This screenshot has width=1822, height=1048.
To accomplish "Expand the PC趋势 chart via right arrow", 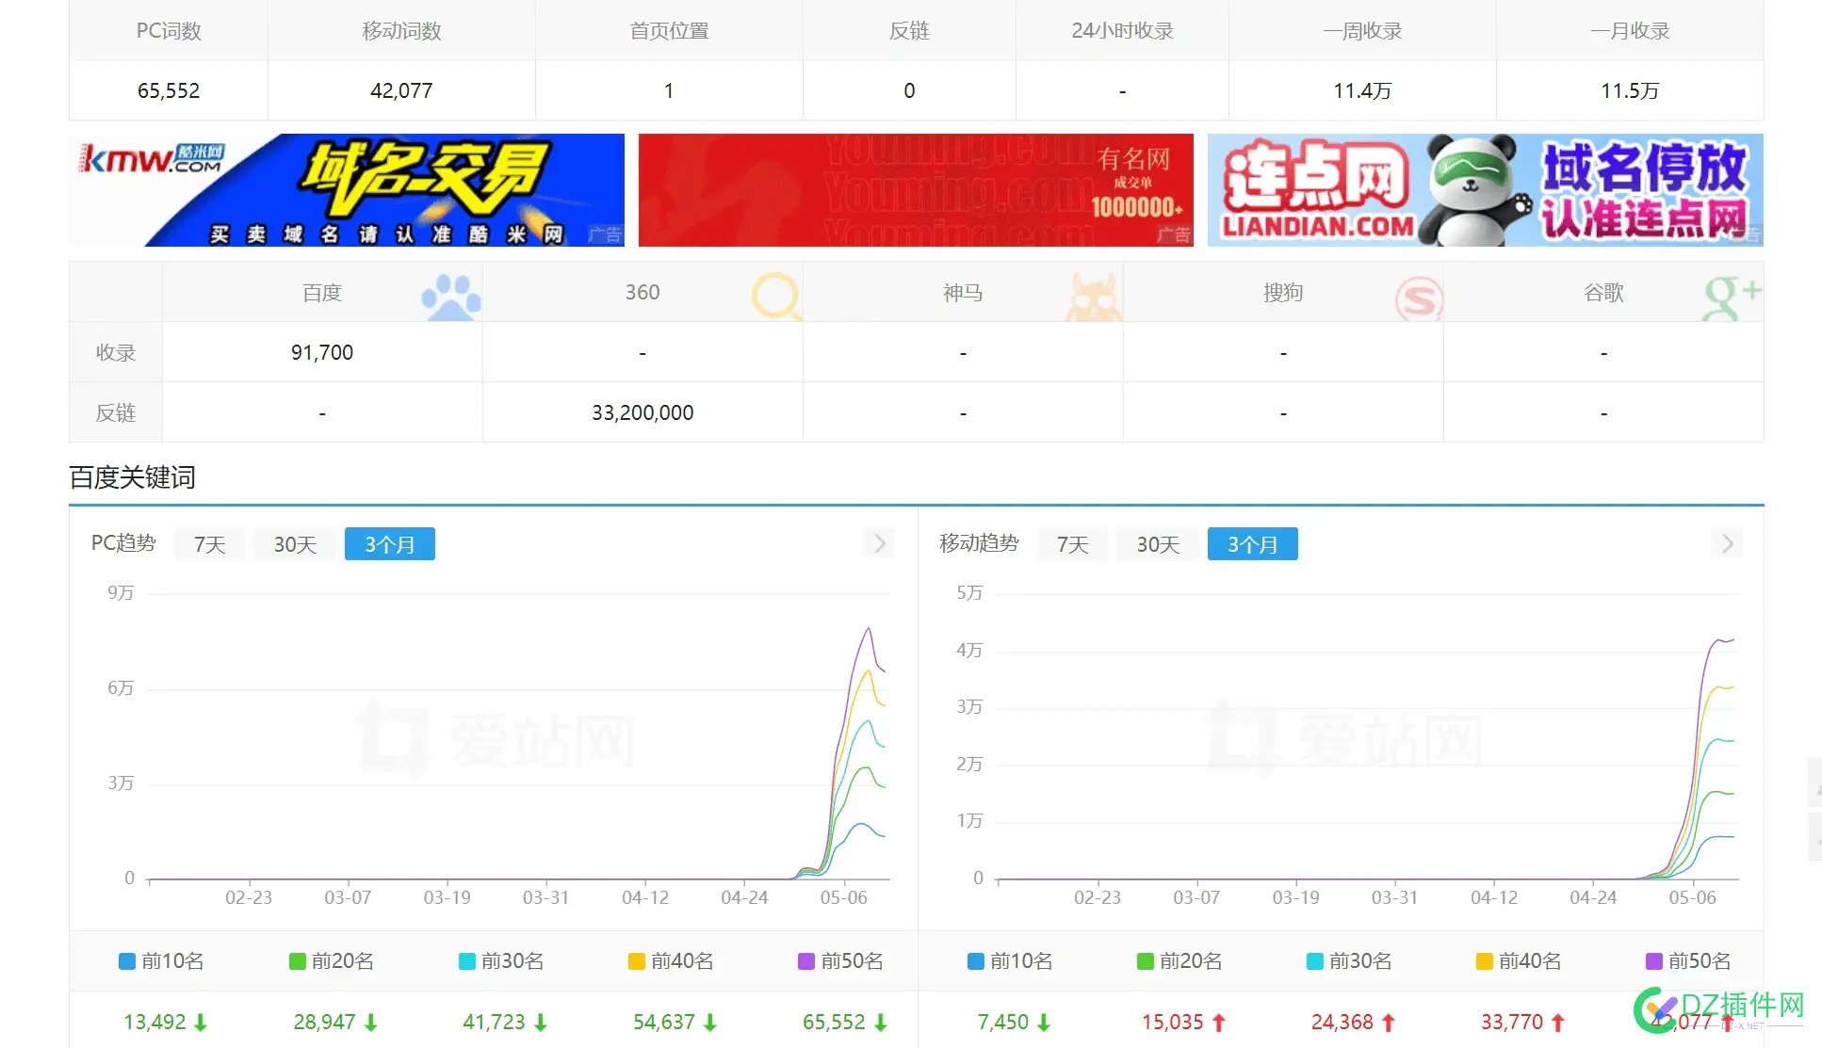I will 878,543.
